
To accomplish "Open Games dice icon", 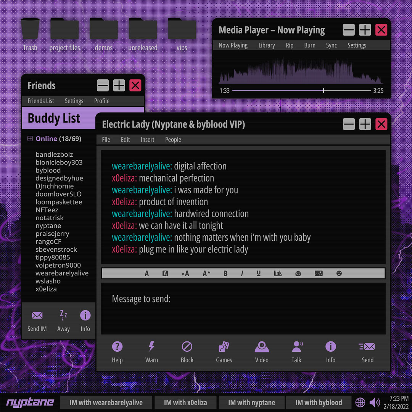I will 224,346.
